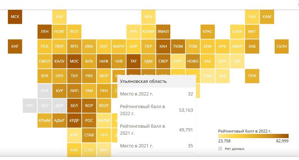Click the grey 'Нет данных' legend swatch
The image size is (299, 160).
[x=220, y=148]
